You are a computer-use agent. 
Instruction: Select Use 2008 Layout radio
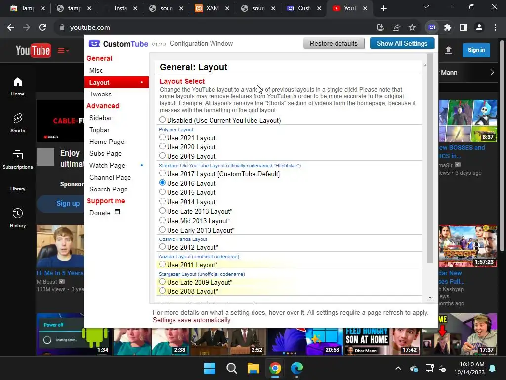click(162, 291)
